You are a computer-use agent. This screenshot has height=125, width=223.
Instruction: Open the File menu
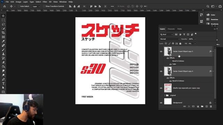click(x=7, y=2)
